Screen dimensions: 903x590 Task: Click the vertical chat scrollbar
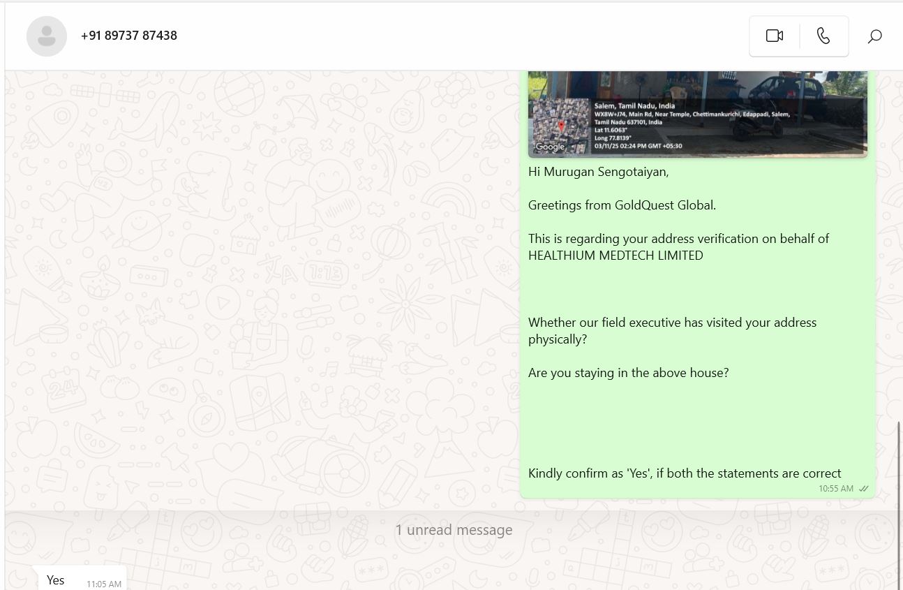tap(900, 489)
